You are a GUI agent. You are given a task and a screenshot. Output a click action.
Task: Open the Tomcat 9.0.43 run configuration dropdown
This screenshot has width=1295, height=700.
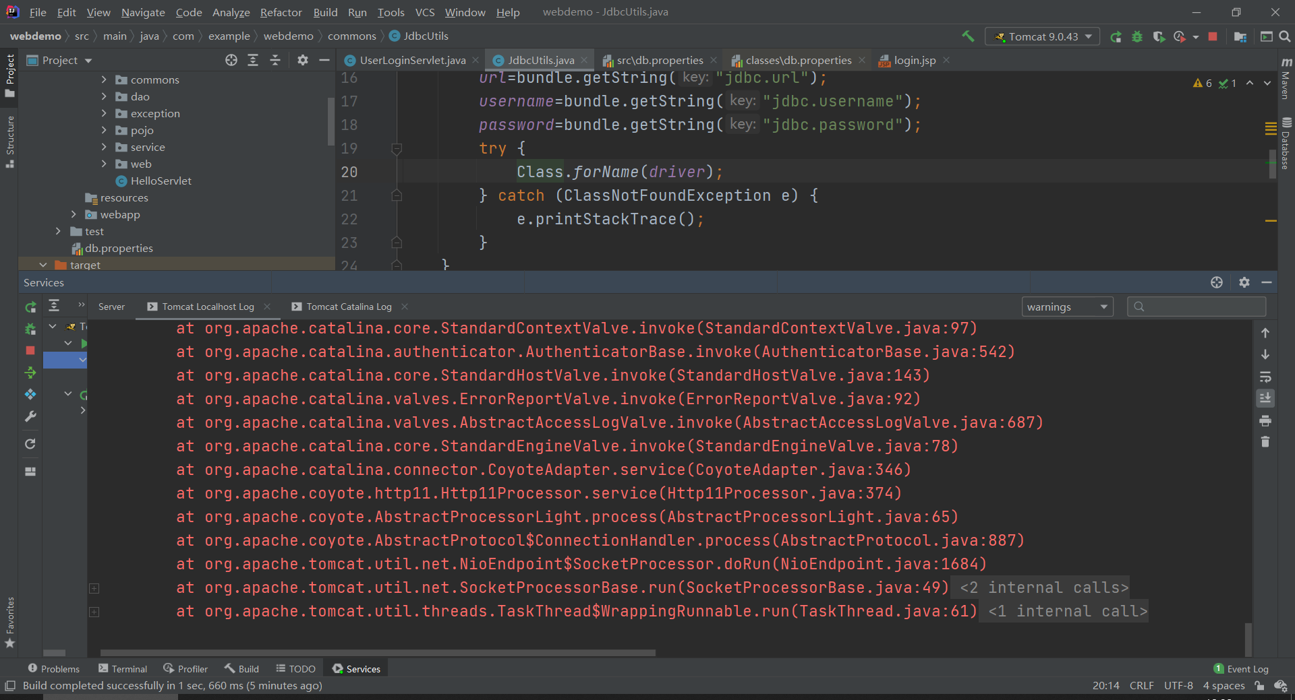(1042, 36)
